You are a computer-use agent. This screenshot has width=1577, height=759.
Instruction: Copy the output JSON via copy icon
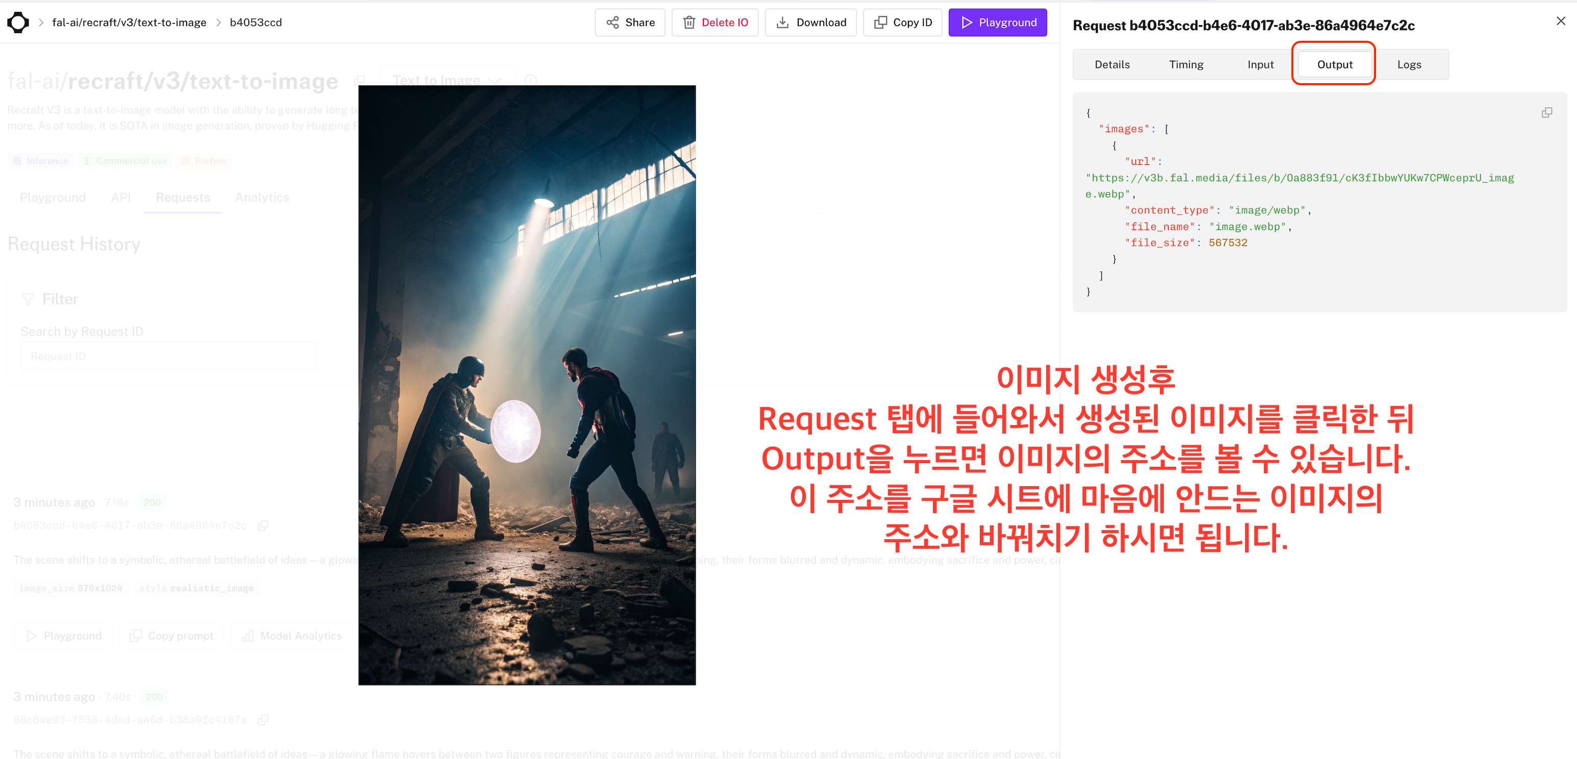(x=1546, y=113)
